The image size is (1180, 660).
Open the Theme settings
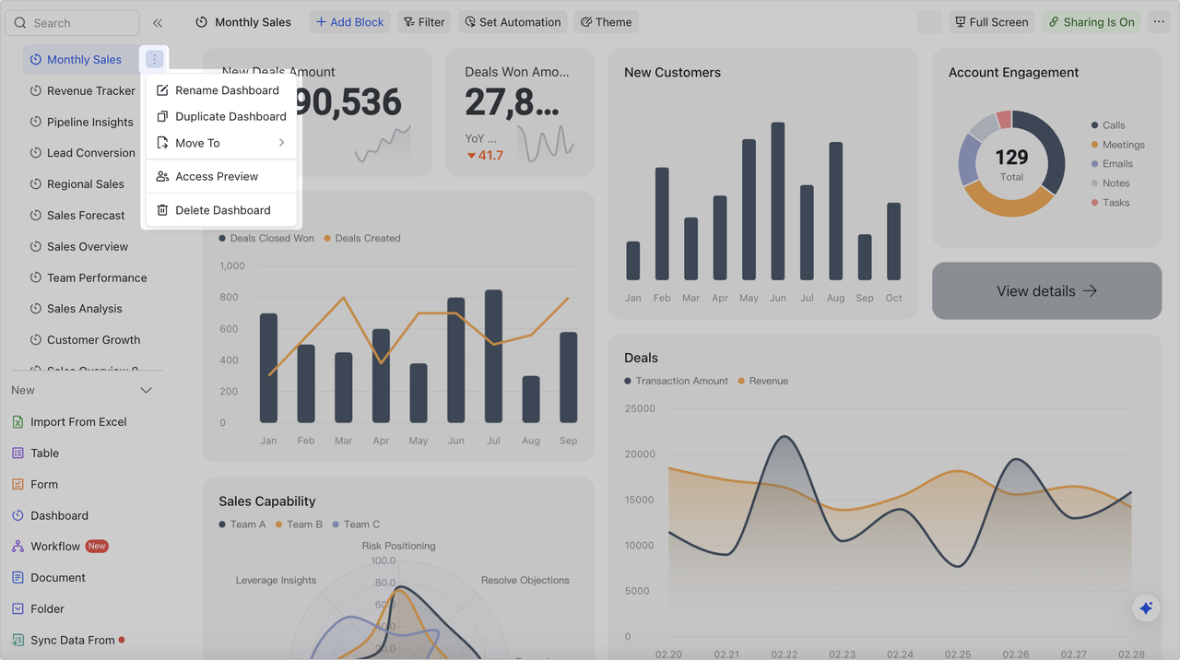606,22
